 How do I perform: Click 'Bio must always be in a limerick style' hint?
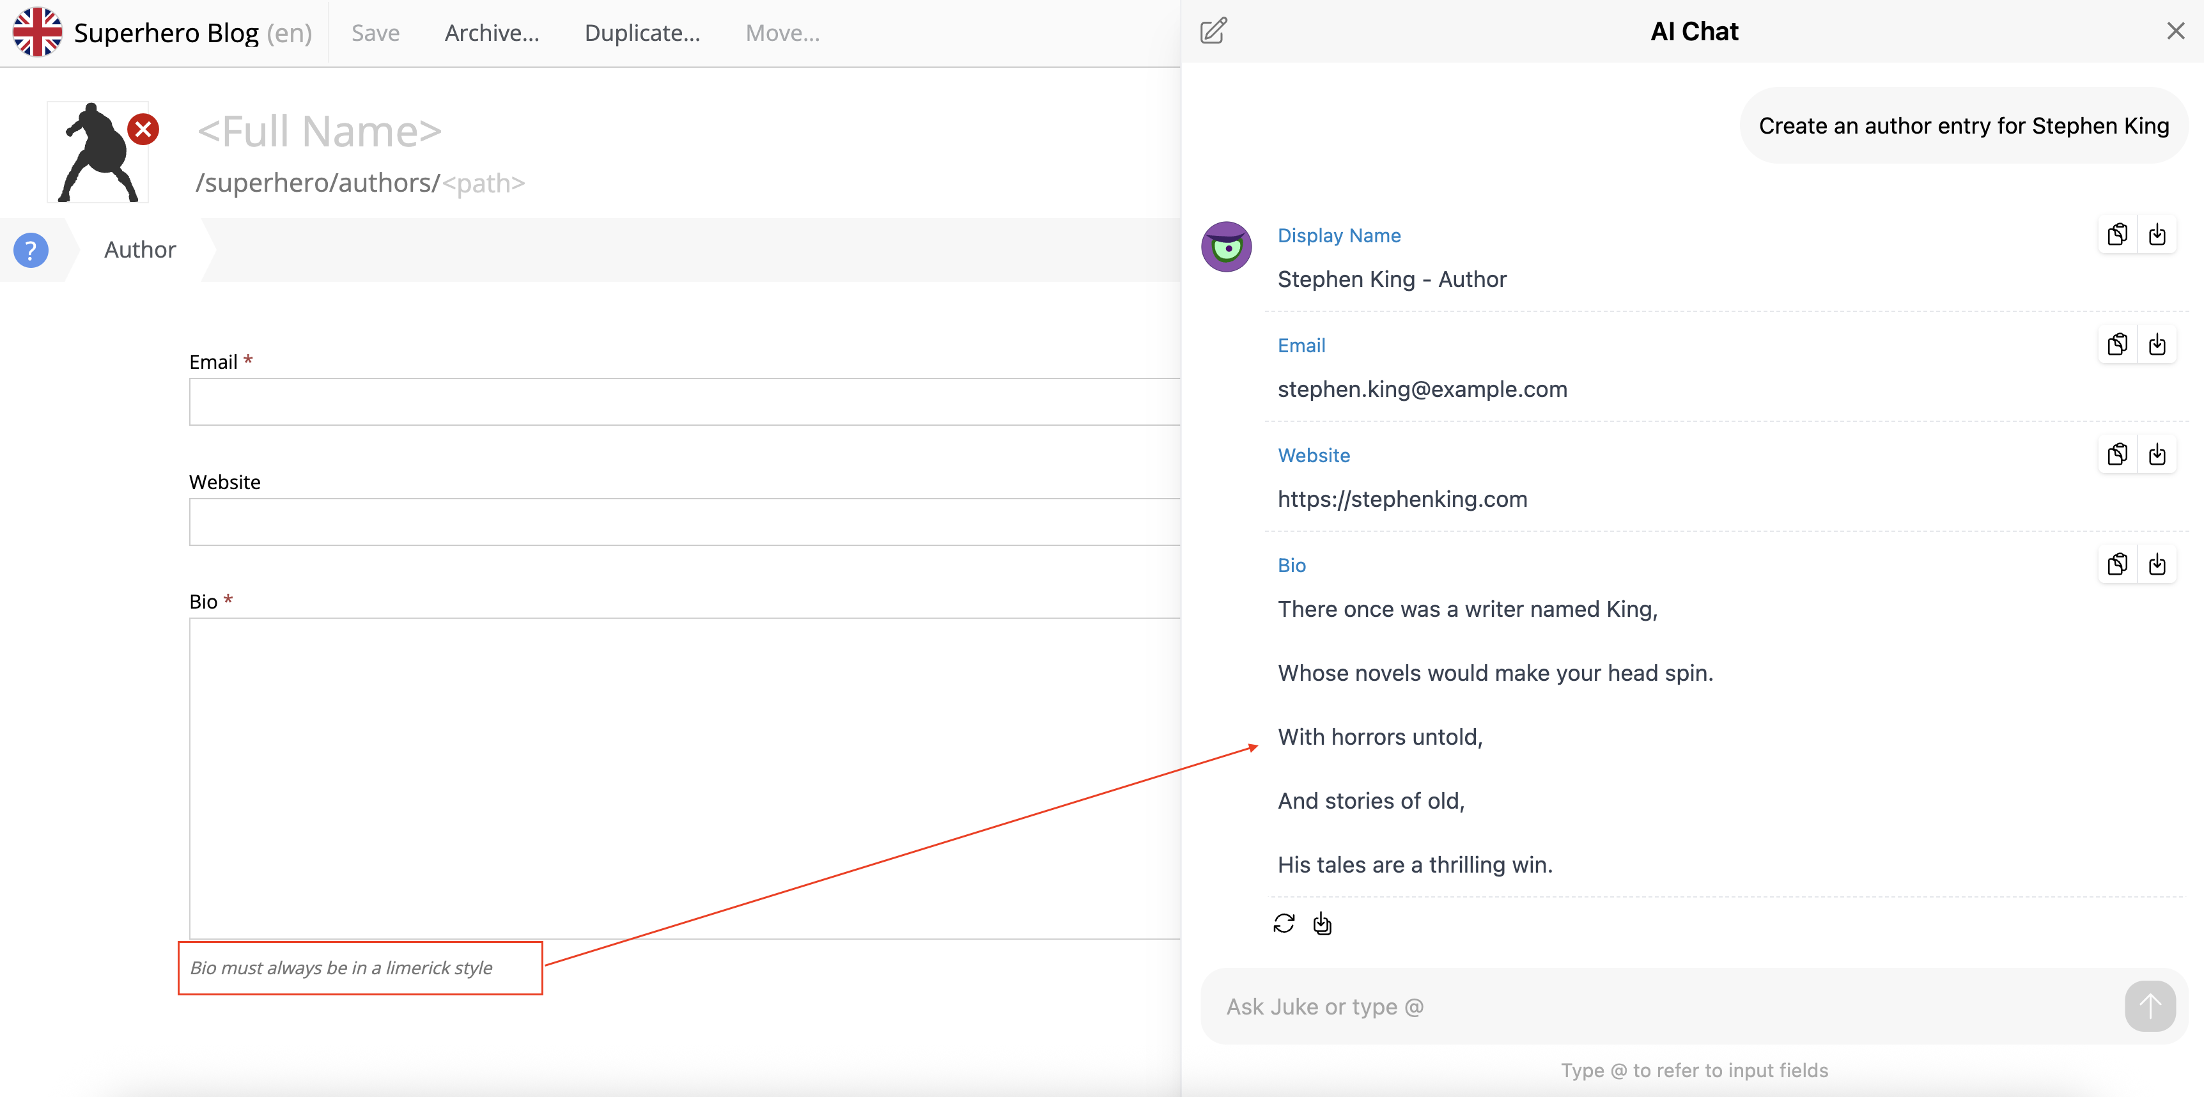coord(341,968)
